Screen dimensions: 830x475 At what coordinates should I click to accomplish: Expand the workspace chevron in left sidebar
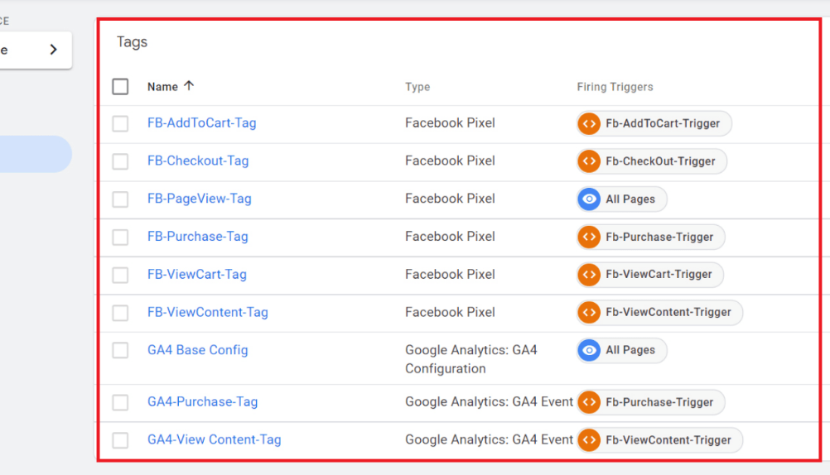coord(54,50)
